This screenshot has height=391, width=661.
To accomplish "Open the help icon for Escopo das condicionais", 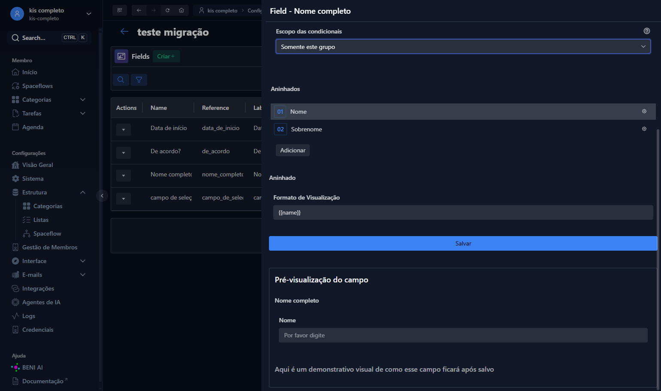I will [x=647, y=31].
